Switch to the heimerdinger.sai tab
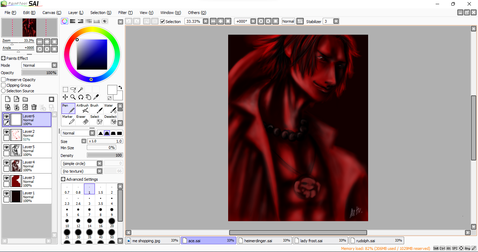 265,240
